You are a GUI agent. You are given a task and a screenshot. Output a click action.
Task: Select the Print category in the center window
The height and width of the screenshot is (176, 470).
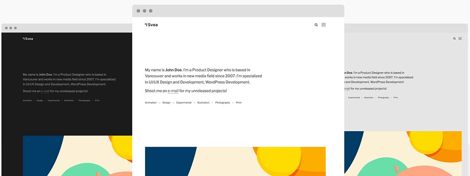click(x=239, y=103)
